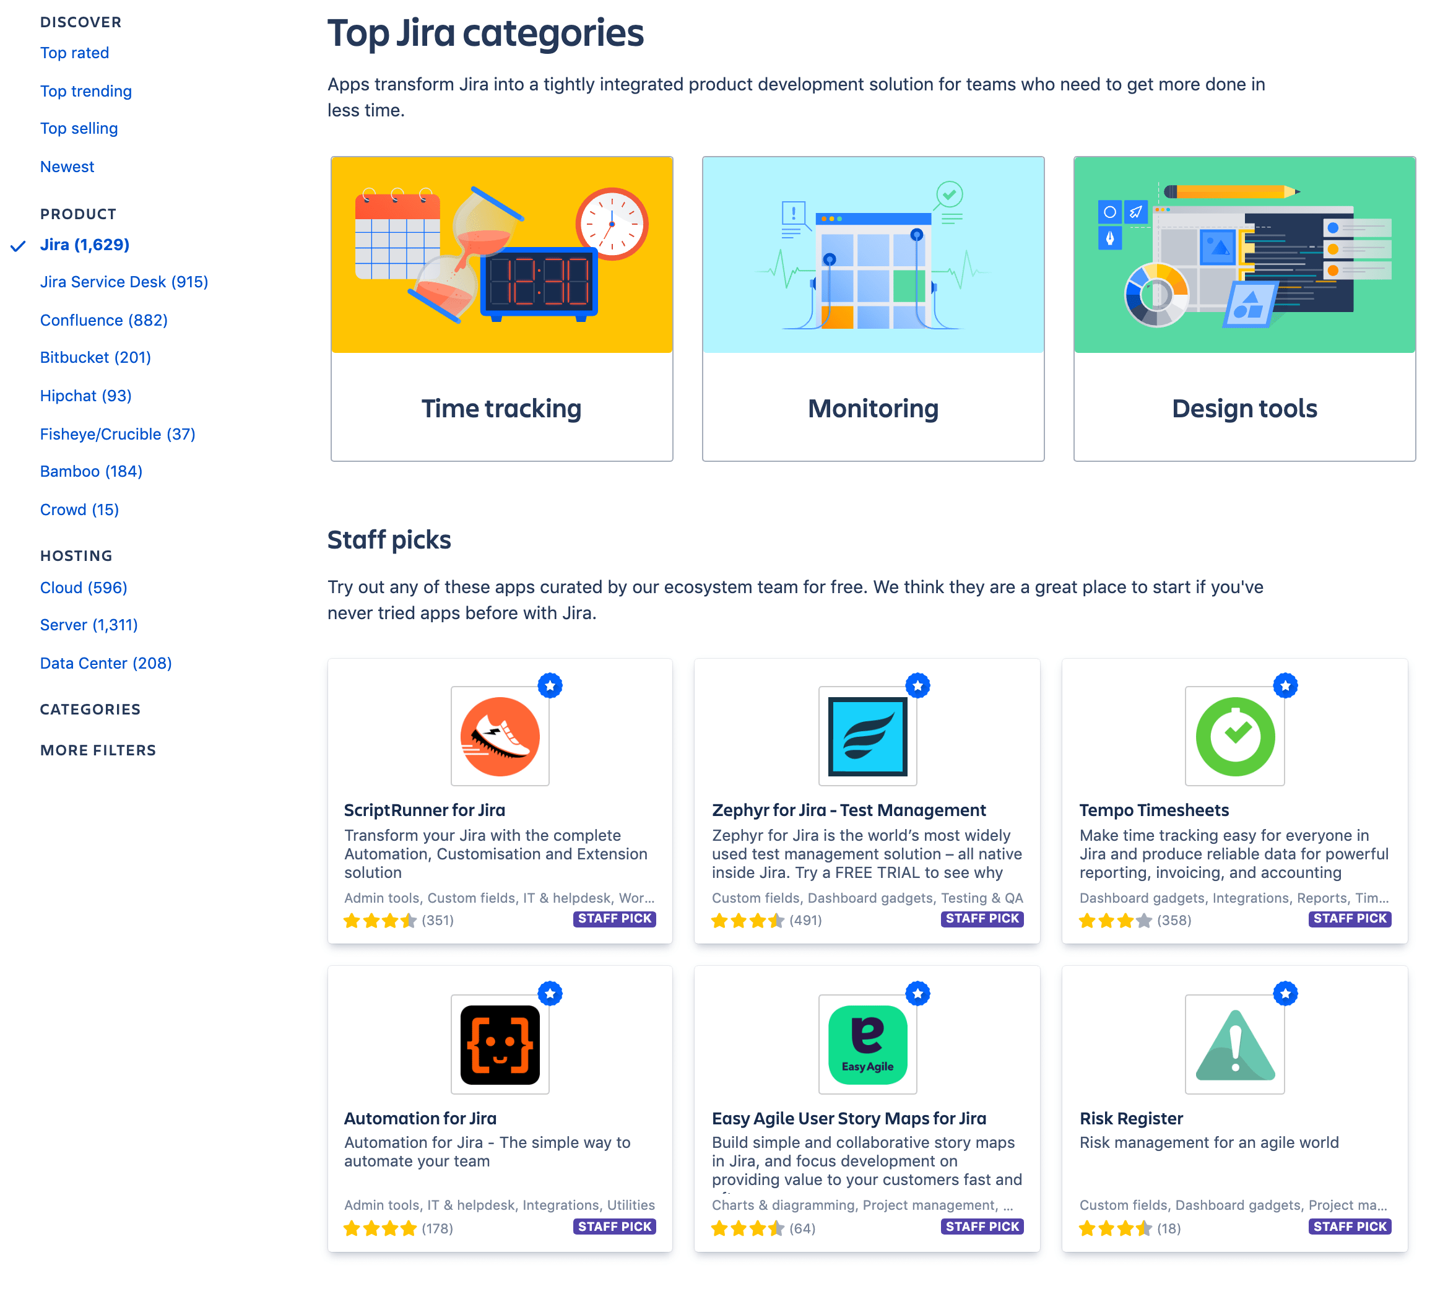Click the (491) review count on Zephyr
Screen dimensions: 1435x1294
coord(805,921)
